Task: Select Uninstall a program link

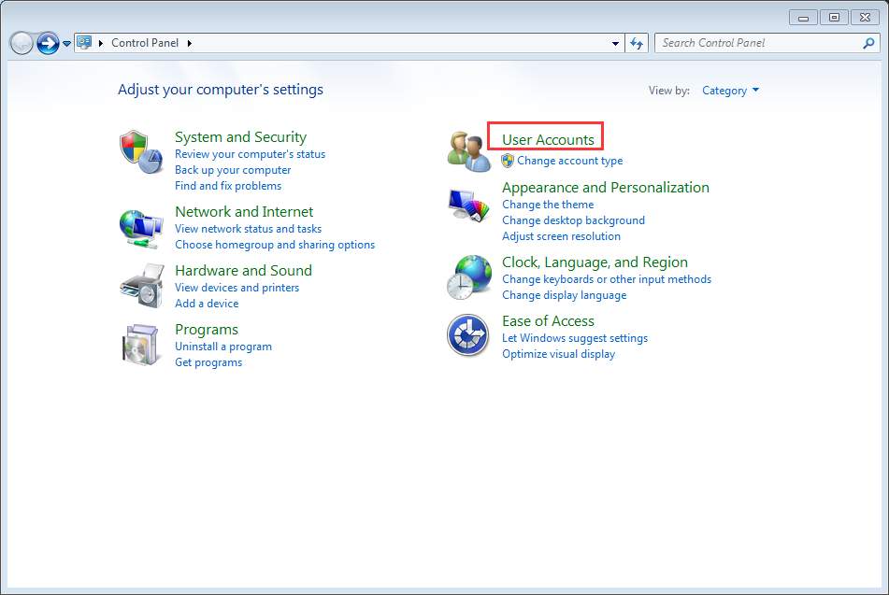Action: coord(223,347)
